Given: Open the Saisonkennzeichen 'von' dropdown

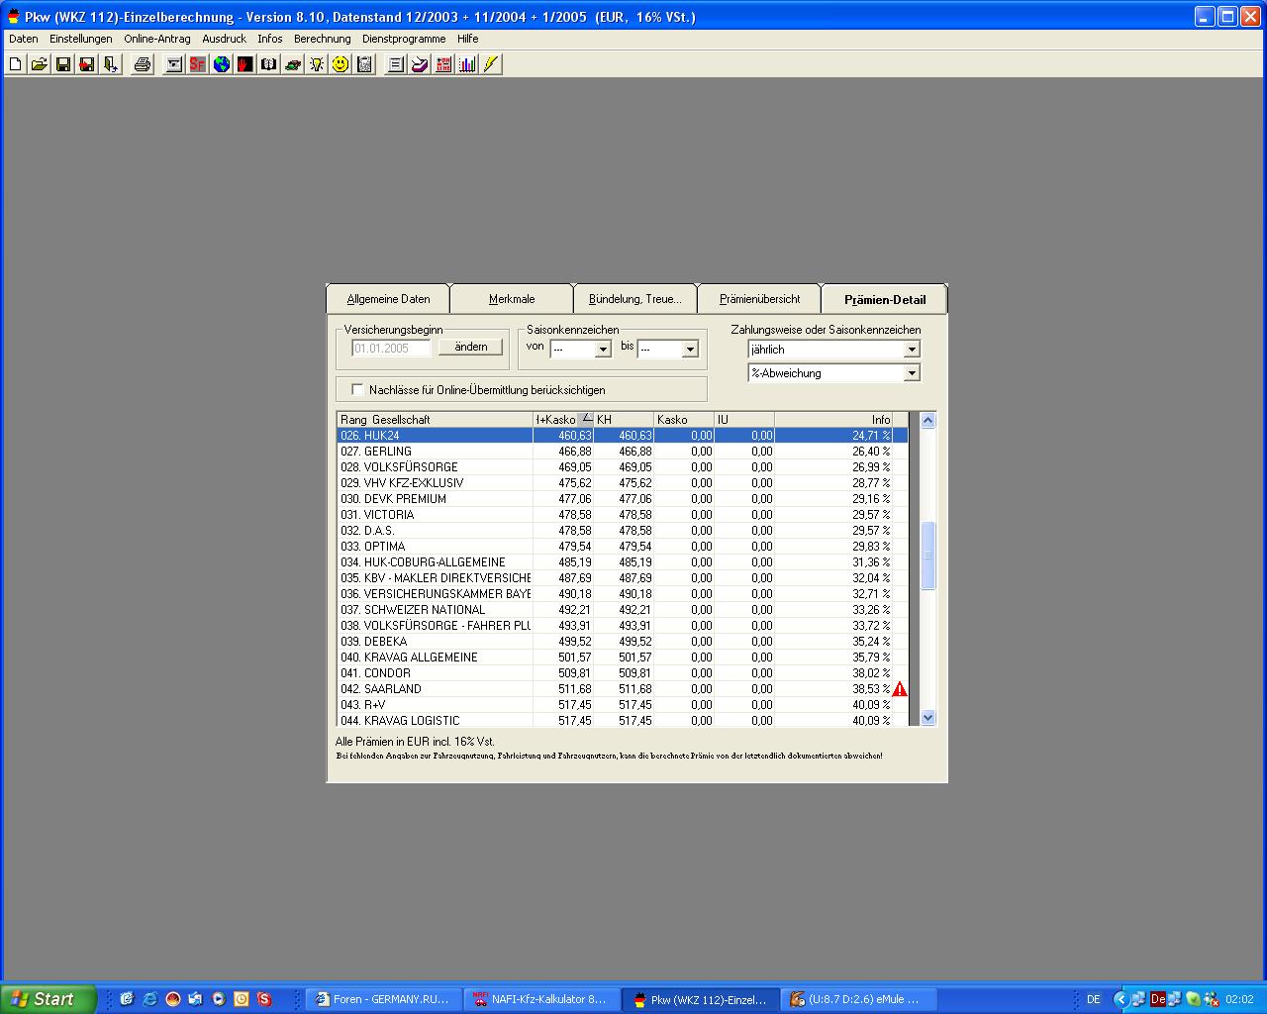Looking at the screenshot, I should pyautogui.click(x=603, y=350).
